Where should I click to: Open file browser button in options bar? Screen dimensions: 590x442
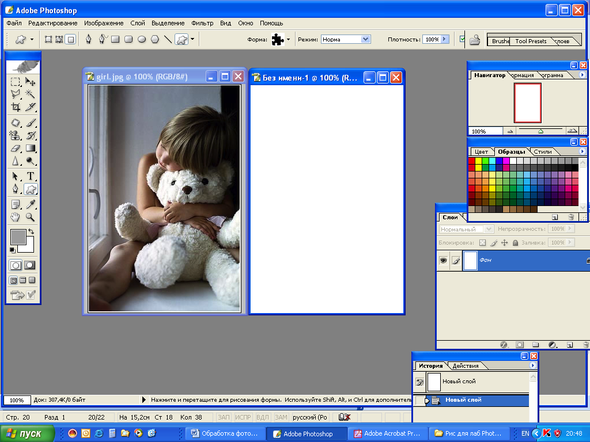[x=475, y=39]
